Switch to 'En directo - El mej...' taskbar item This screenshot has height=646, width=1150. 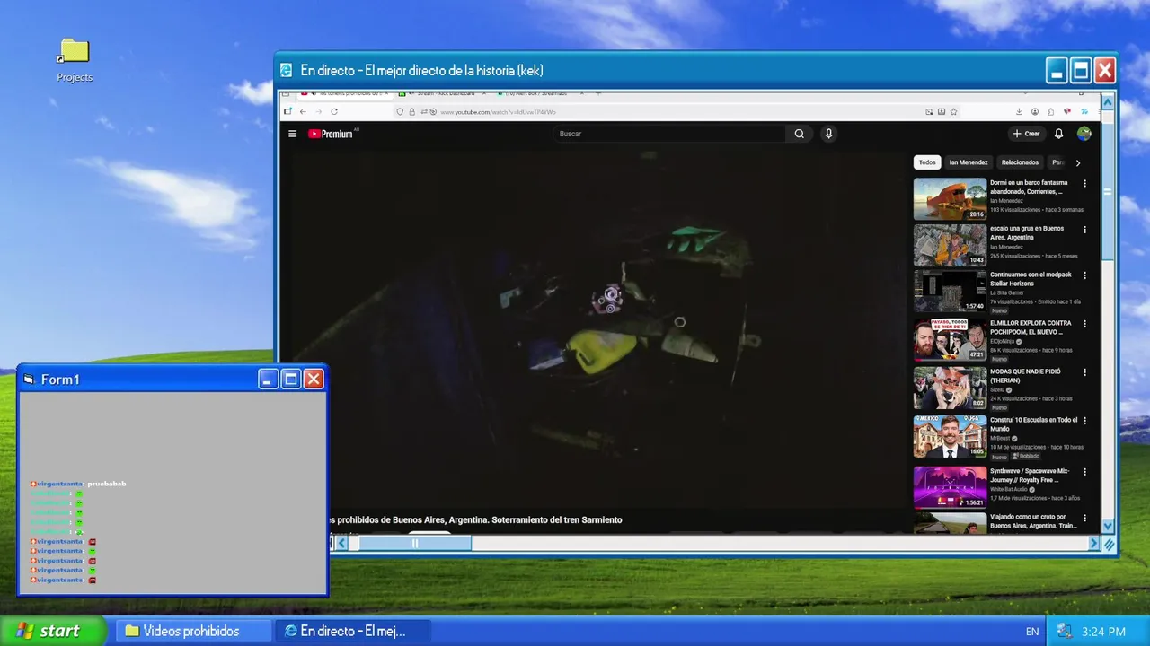(x=352, y=631)
